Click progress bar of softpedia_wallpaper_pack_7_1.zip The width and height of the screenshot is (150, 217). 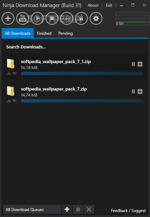click(82, 73)
